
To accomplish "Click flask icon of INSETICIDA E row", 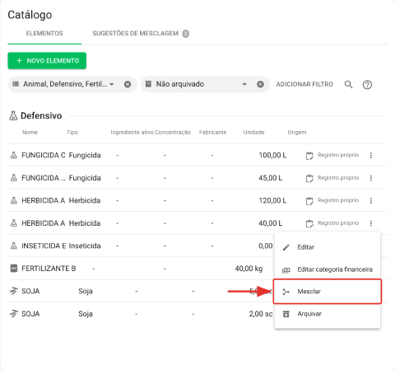I will pyautogui.click(x=14, y=246).
